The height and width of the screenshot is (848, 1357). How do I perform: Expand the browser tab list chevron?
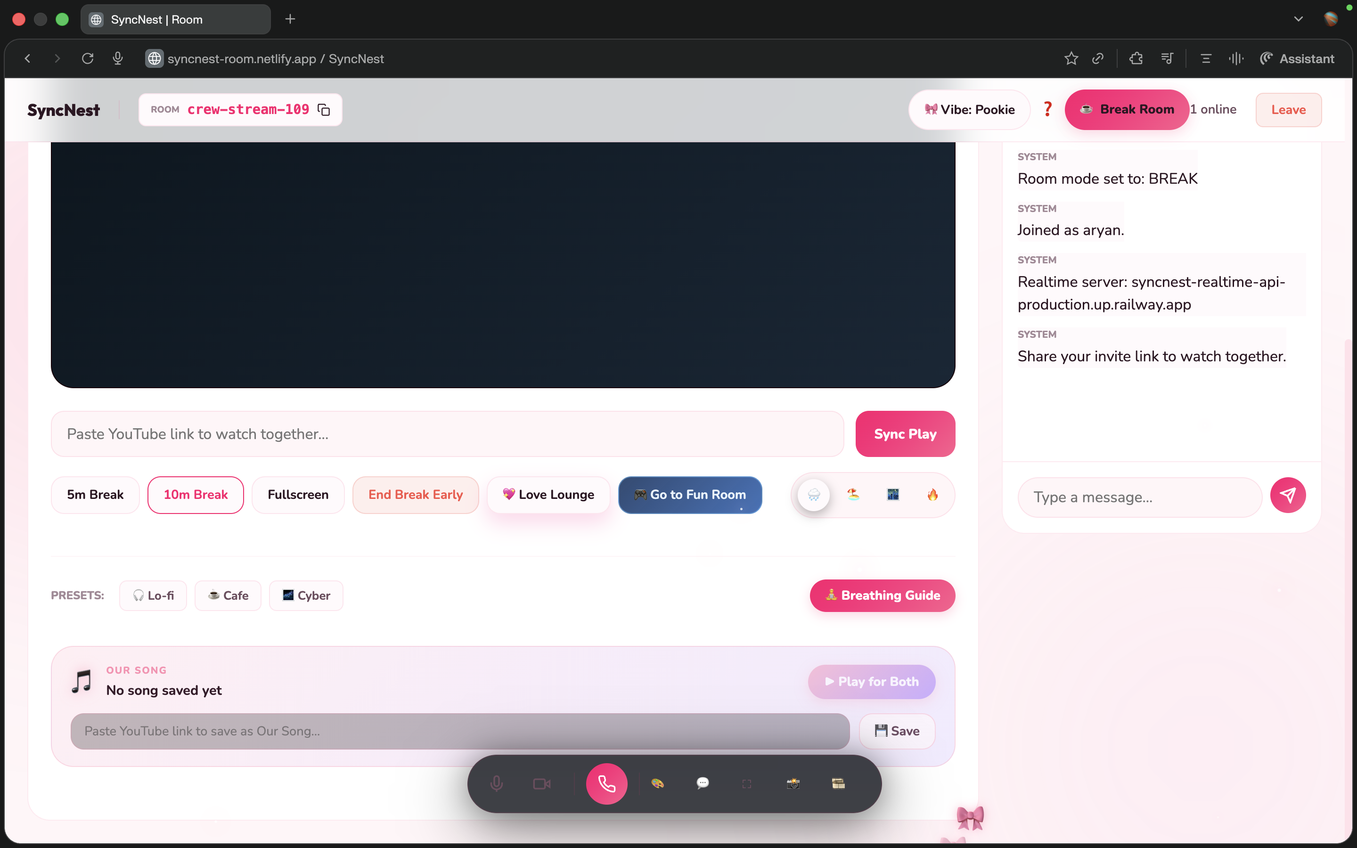1298,19
